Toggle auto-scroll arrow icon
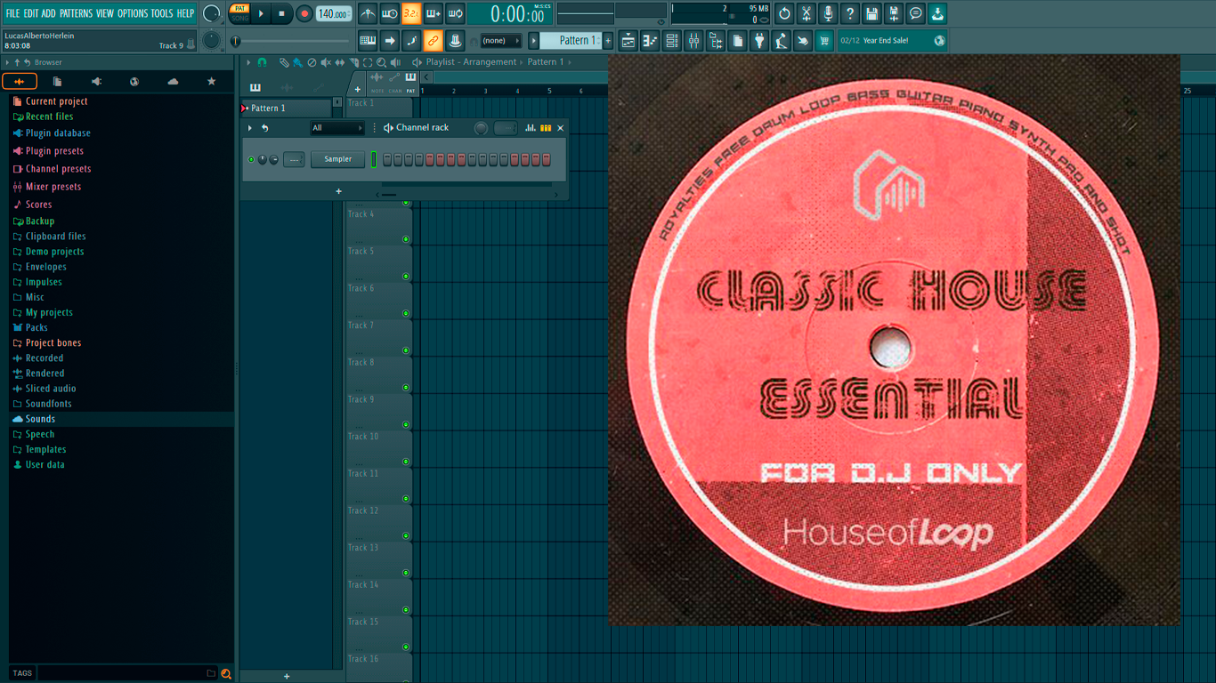 (390, 40)
